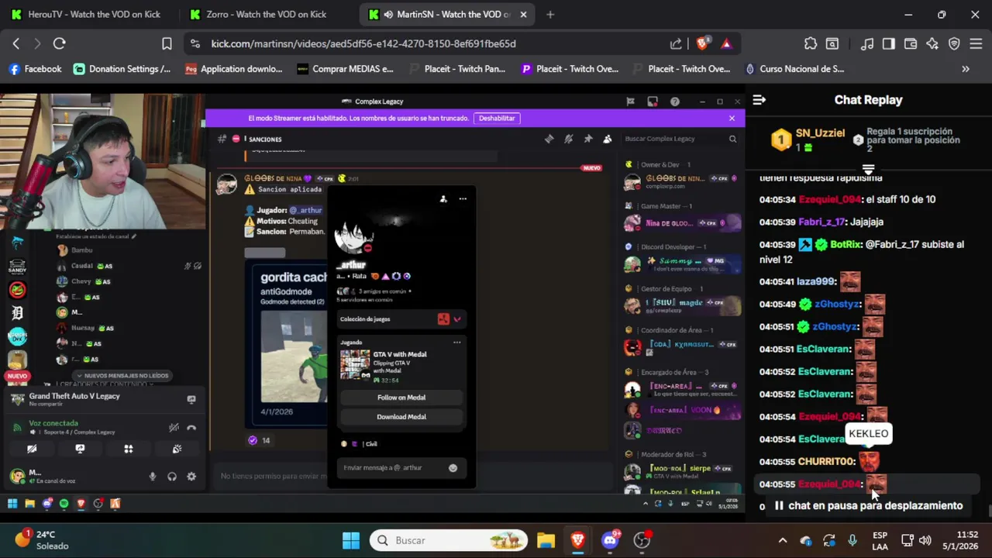
Task: Disconnect from voice channel in Discord
Action: click(x=191, y=427)
